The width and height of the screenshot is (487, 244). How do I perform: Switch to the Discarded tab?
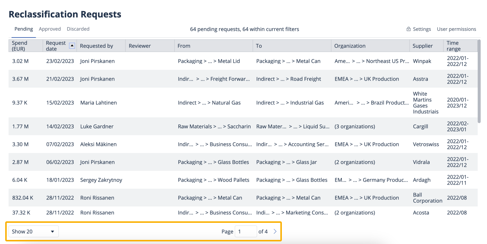point(78,29)
